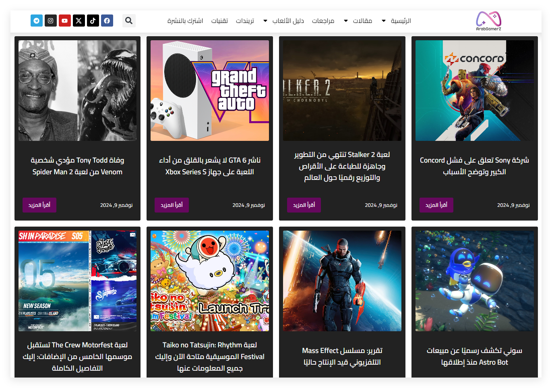Open the TikTok social icon

(93, 21)
